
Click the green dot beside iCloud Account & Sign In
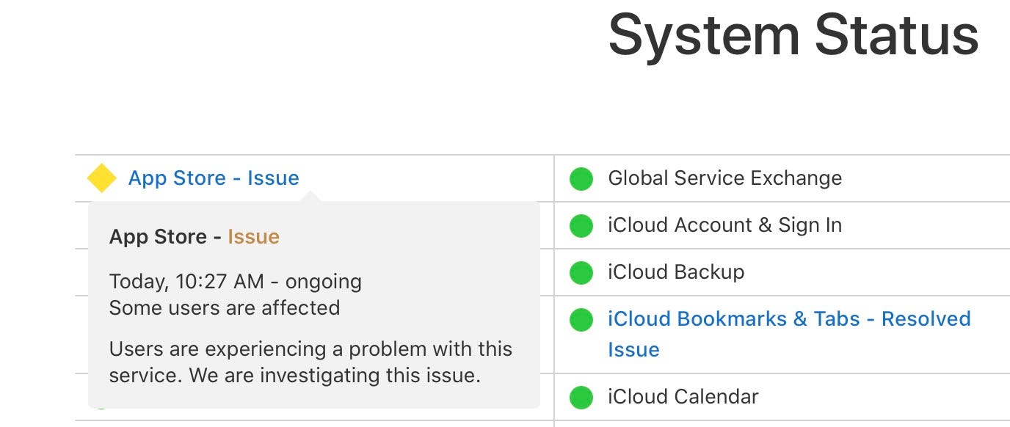click(x=581, y=225)
